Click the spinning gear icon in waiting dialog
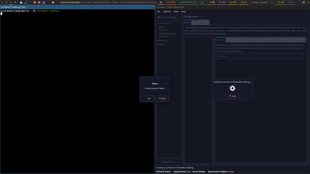Viewport: 310px width, 174px height. pyautogui.click(x=232, y=88)
